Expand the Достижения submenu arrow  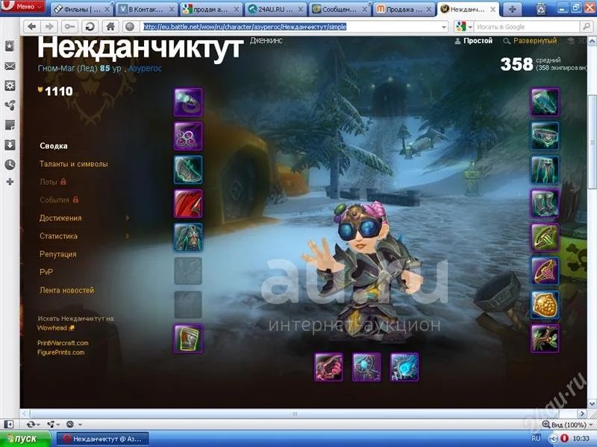click(127, 218)
